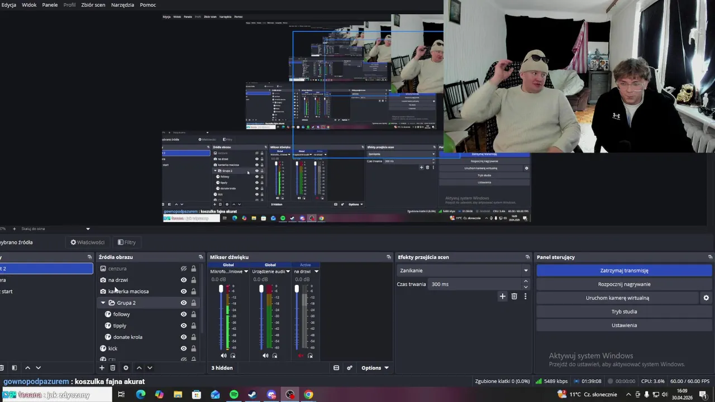715x402 pixels.
Task: Open the Właściwości source properties button
Action: (88, 242)
